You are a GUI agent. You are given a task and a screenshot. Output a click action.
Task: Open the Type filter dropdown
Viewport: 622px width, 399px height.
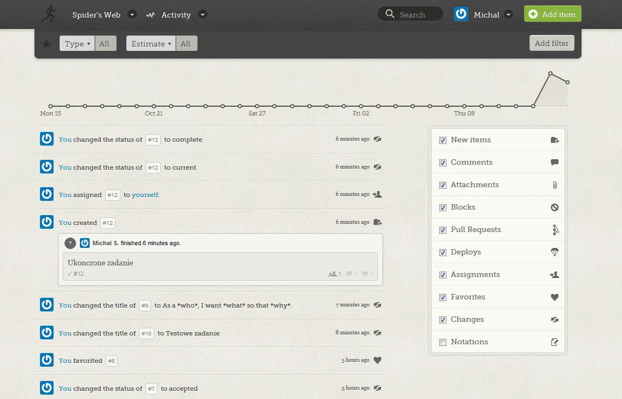click(77, 44)
